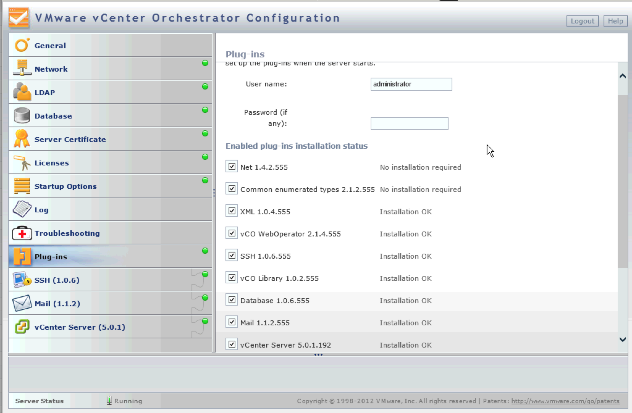This screenshot has width=632, height=413.
Task: Click the scroll down arrow in Plug-ins pane
Action: click(x=622, y=340)
